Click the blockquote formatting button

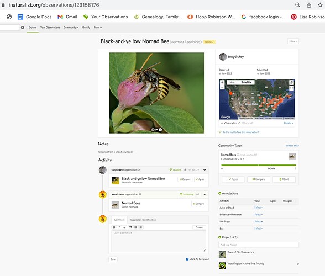[130, 227]
